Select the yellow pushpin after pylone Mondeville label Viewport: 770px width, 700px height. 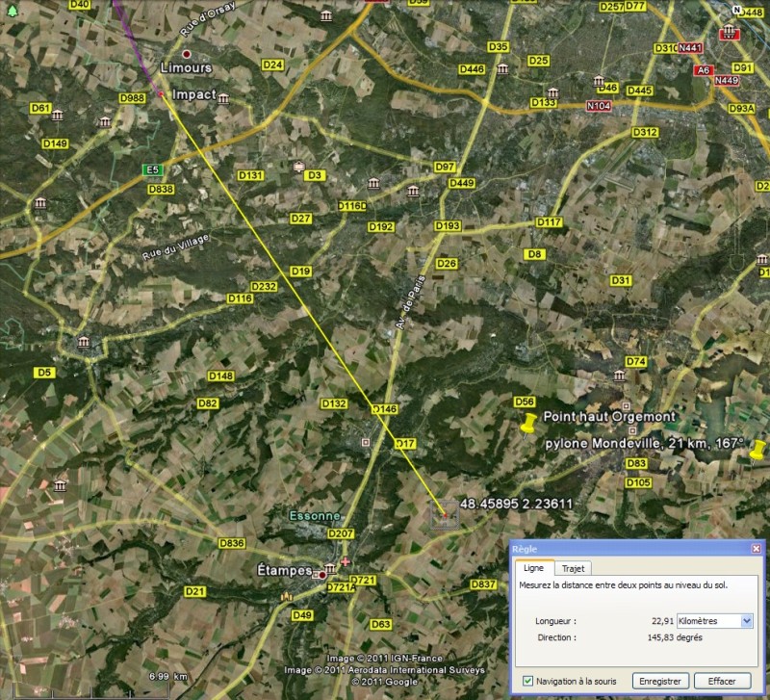(x=757, y=451)
